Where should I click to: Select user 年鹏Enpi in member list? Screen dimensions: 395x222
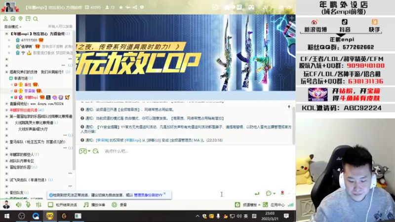point(31,97)
